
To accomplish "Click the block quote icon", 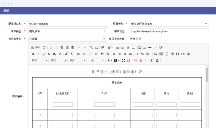I will coord(102,54).
